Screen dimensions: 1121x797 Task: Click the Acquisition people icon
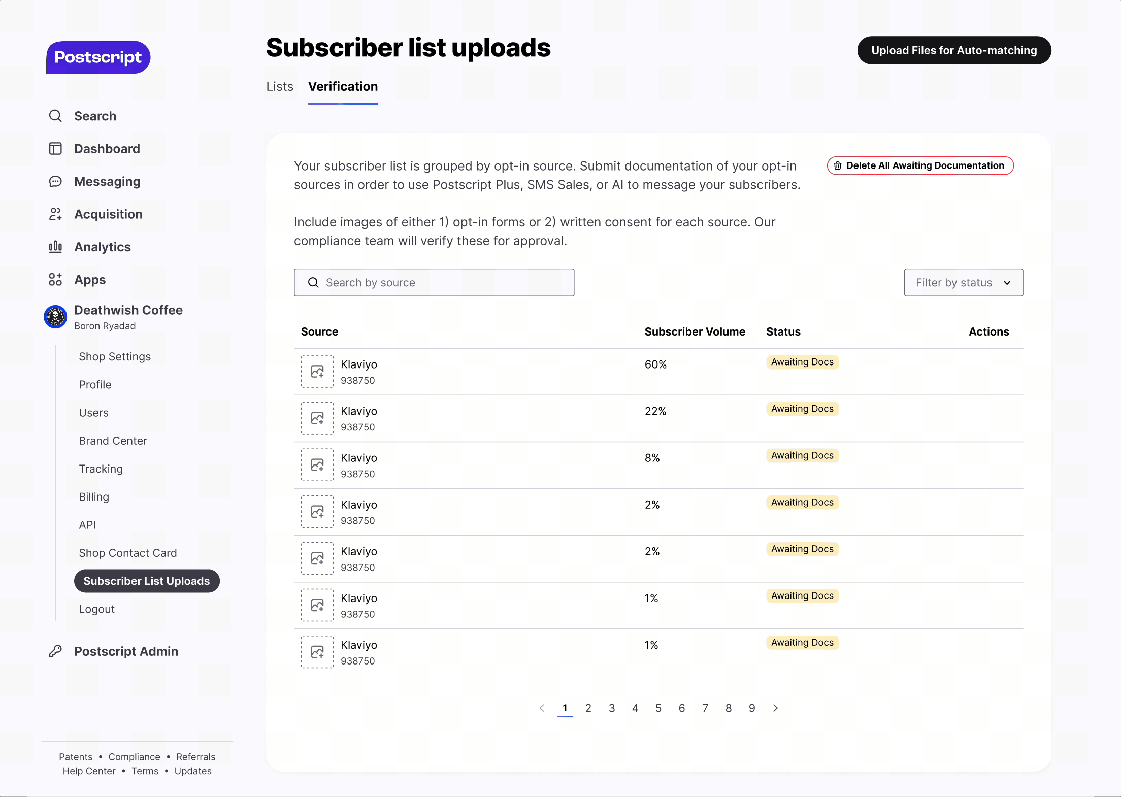55,214
